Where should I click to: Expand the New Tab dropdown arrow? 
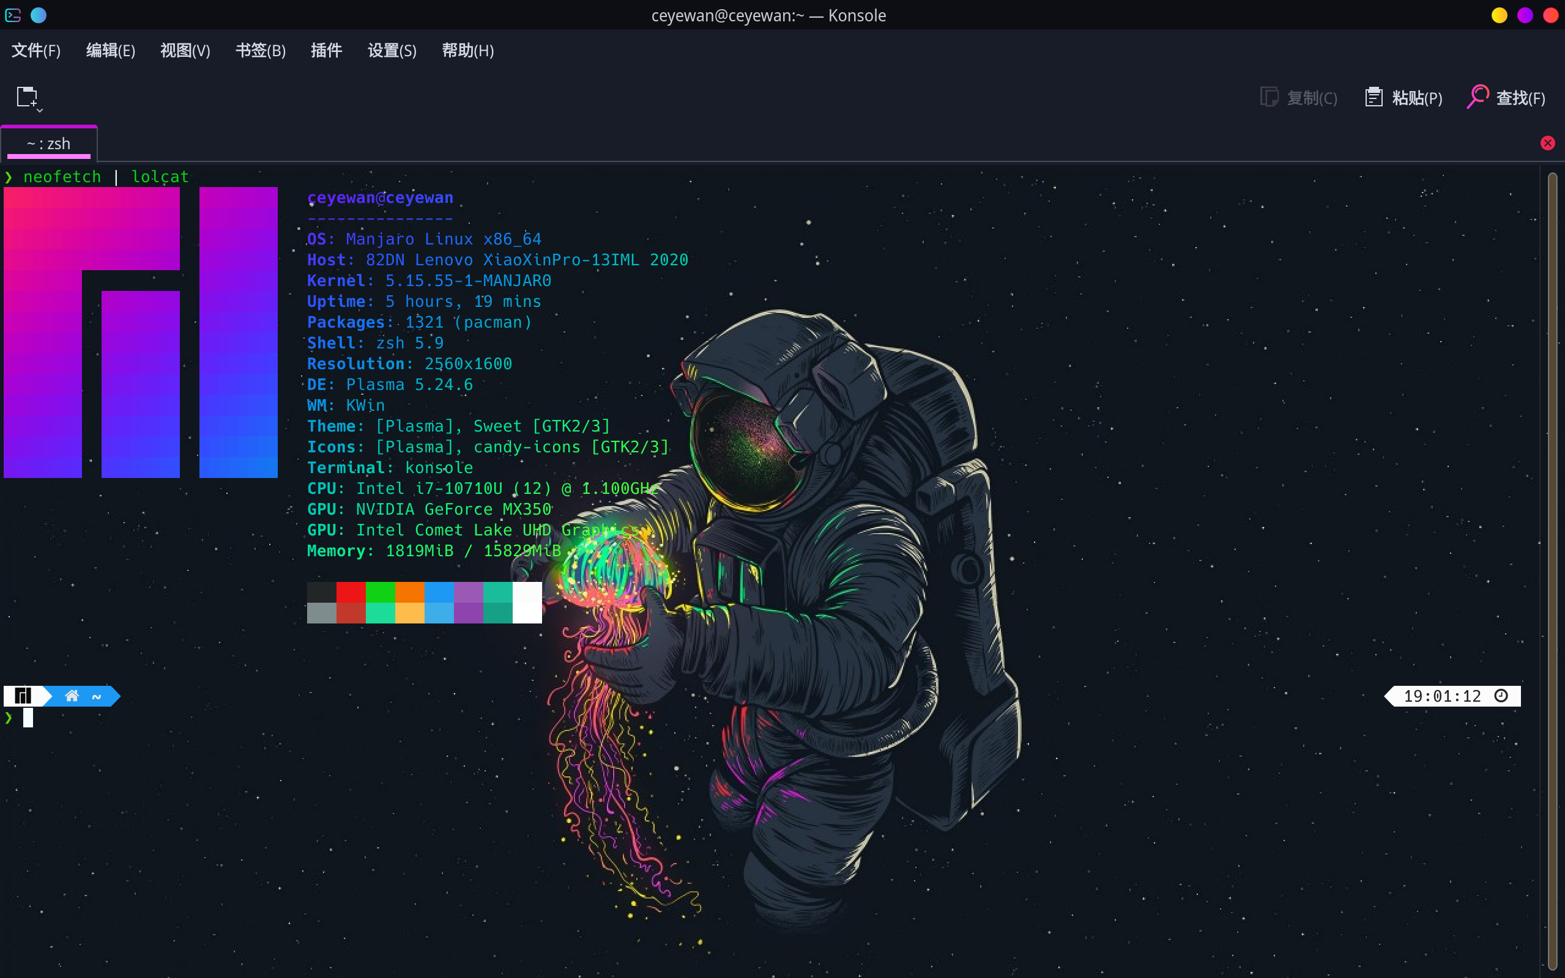40,111
